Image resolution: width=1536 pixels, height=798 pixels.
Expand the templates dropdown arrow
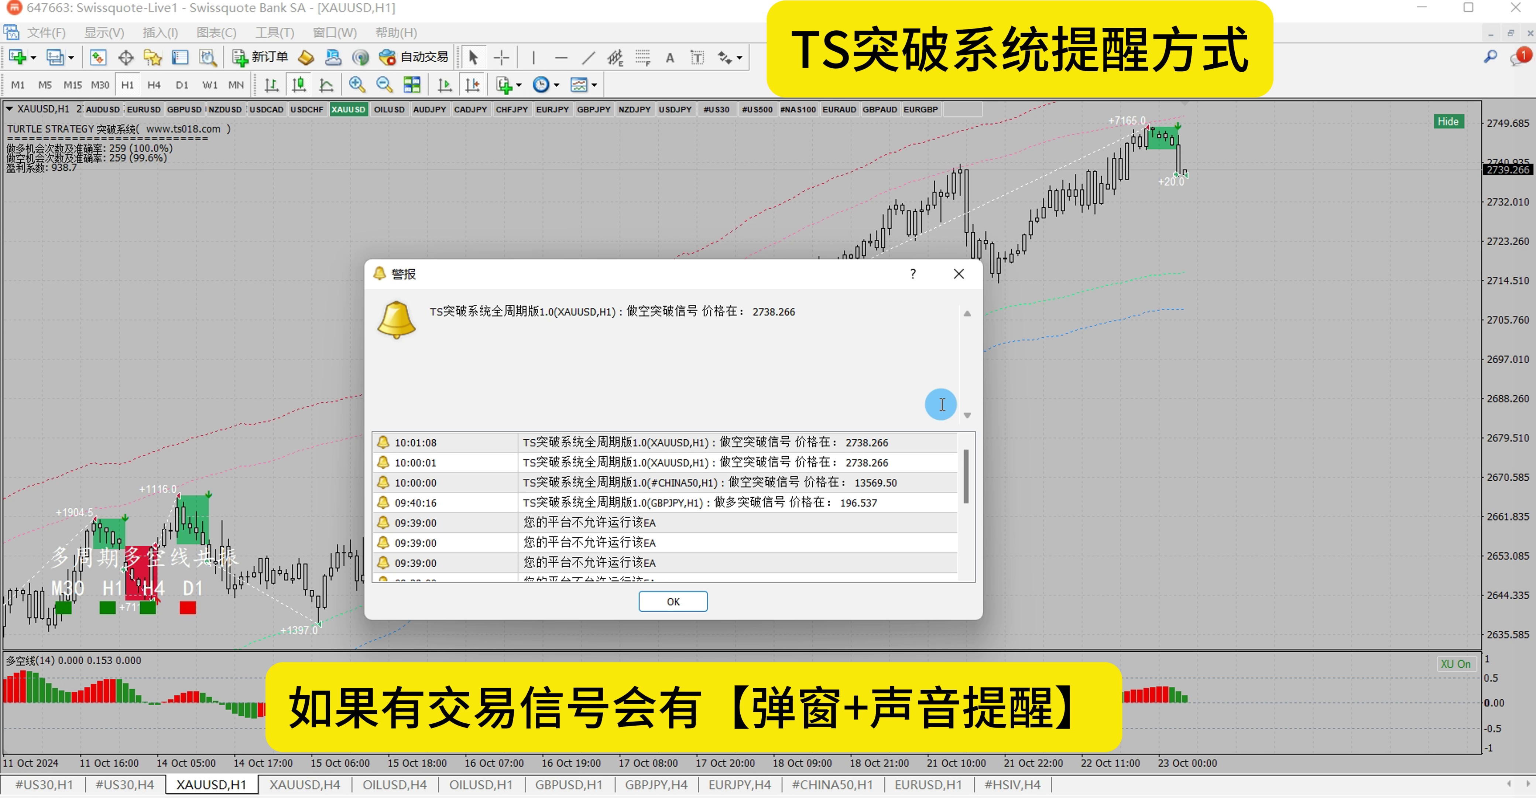tap(594, 85)
